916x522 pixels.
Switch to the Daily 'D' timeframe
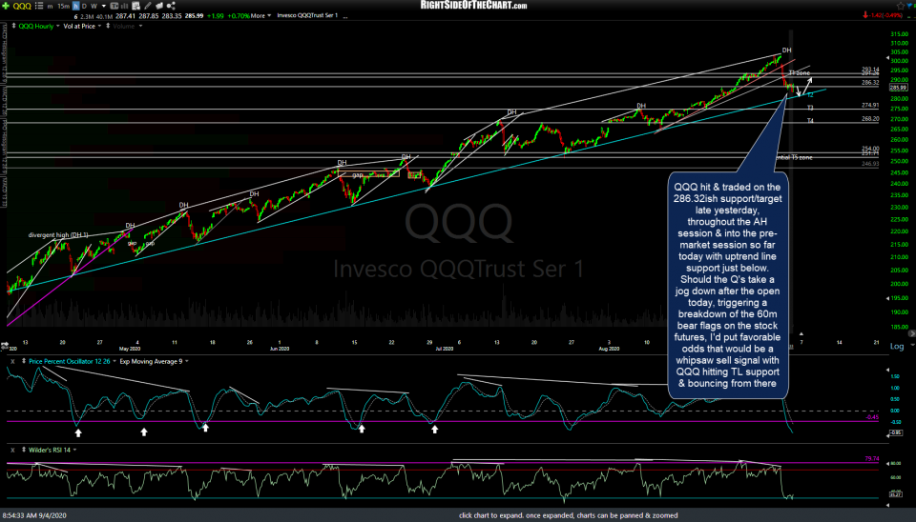click(84, 6)
